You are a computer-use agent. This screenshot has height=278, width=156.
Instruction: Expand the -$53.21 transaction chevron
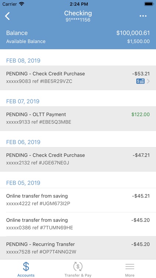pos(148,82)
